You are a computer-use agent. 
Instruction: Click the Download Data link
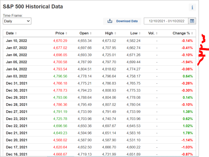pos(127,21)
